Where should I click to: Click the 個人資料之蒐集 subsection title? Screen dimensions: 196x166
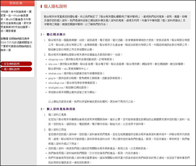[57, 115]
